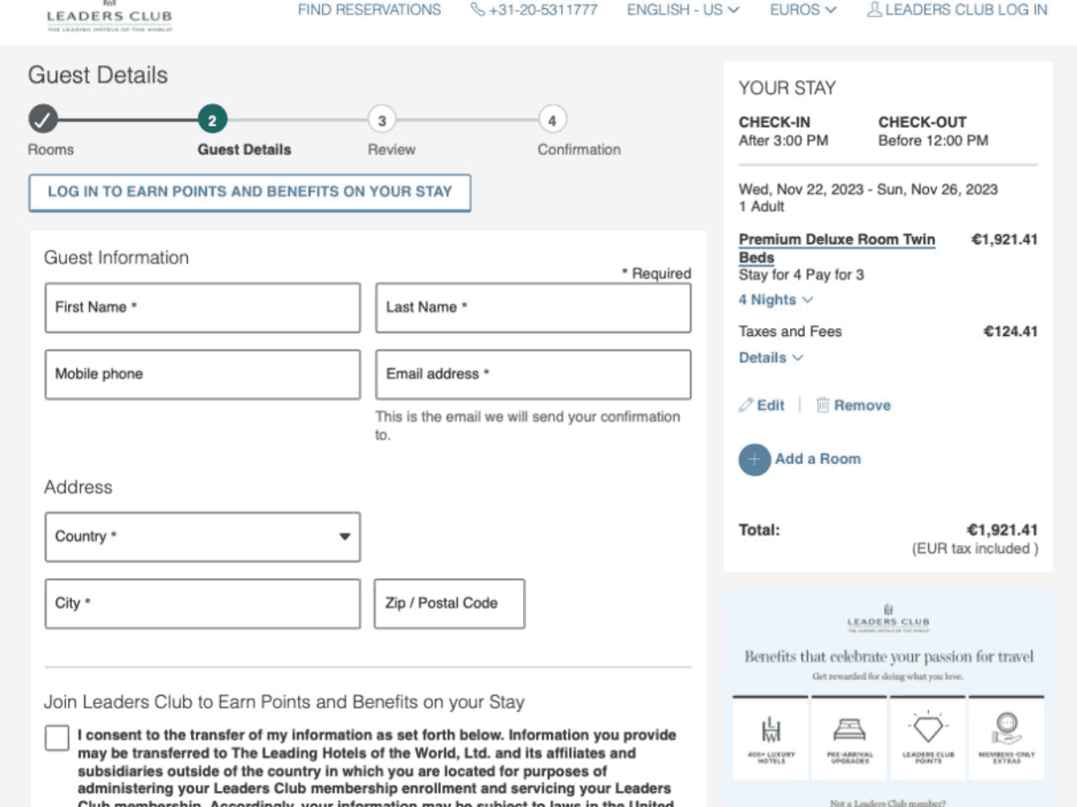Click Log in to earn points button

point(250,192)
